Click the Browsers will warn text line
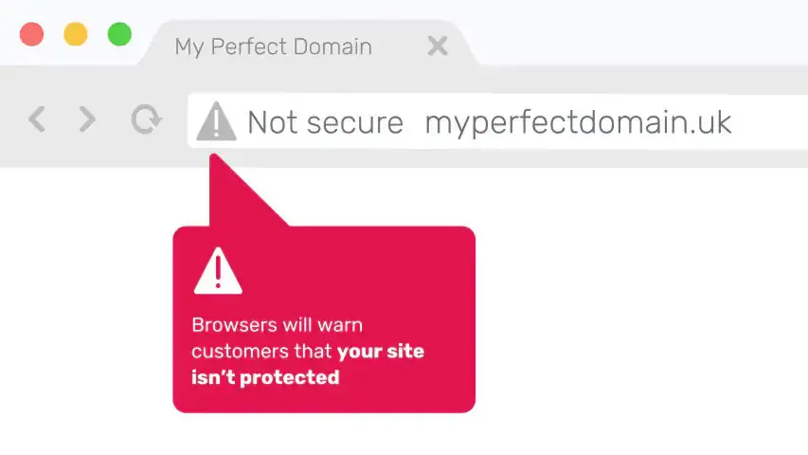Screen dimensions: 808x455 pyautogui.click(x=278, y=325)
